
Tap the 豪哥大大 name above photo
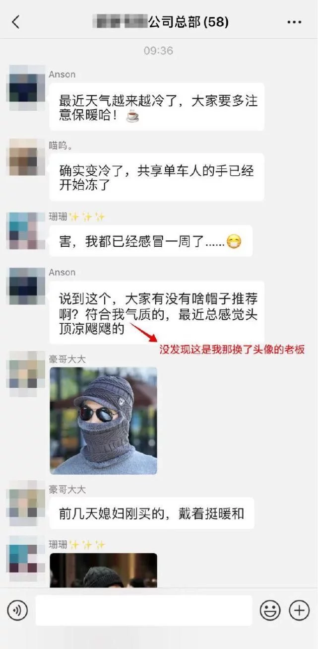pyautogui.click(x=67, y=359)
